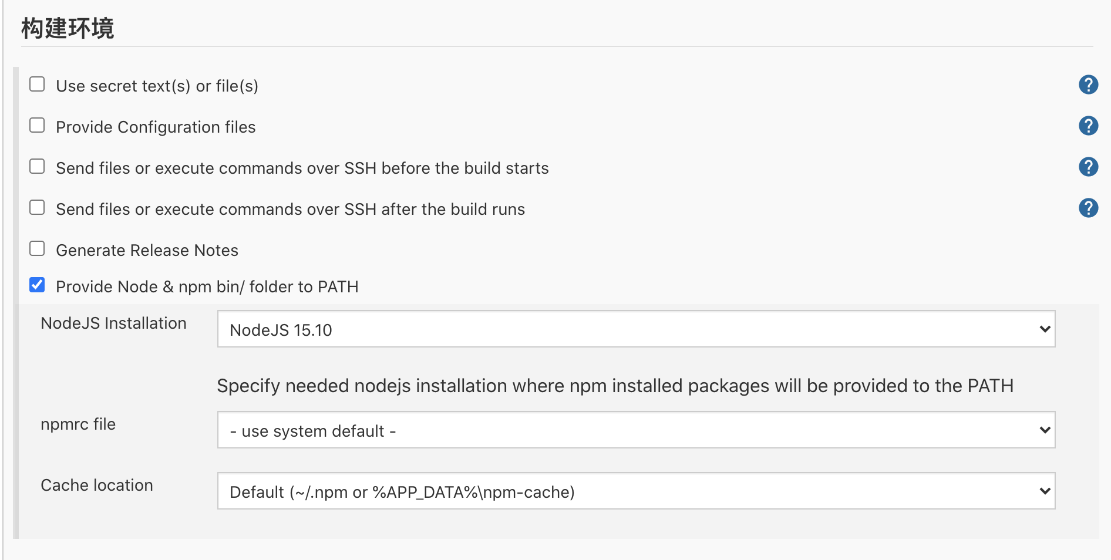The width and height of the screenshot is (1111, 560).
Task: Expand the npmrc file dropdown
Action: (636, 430)
